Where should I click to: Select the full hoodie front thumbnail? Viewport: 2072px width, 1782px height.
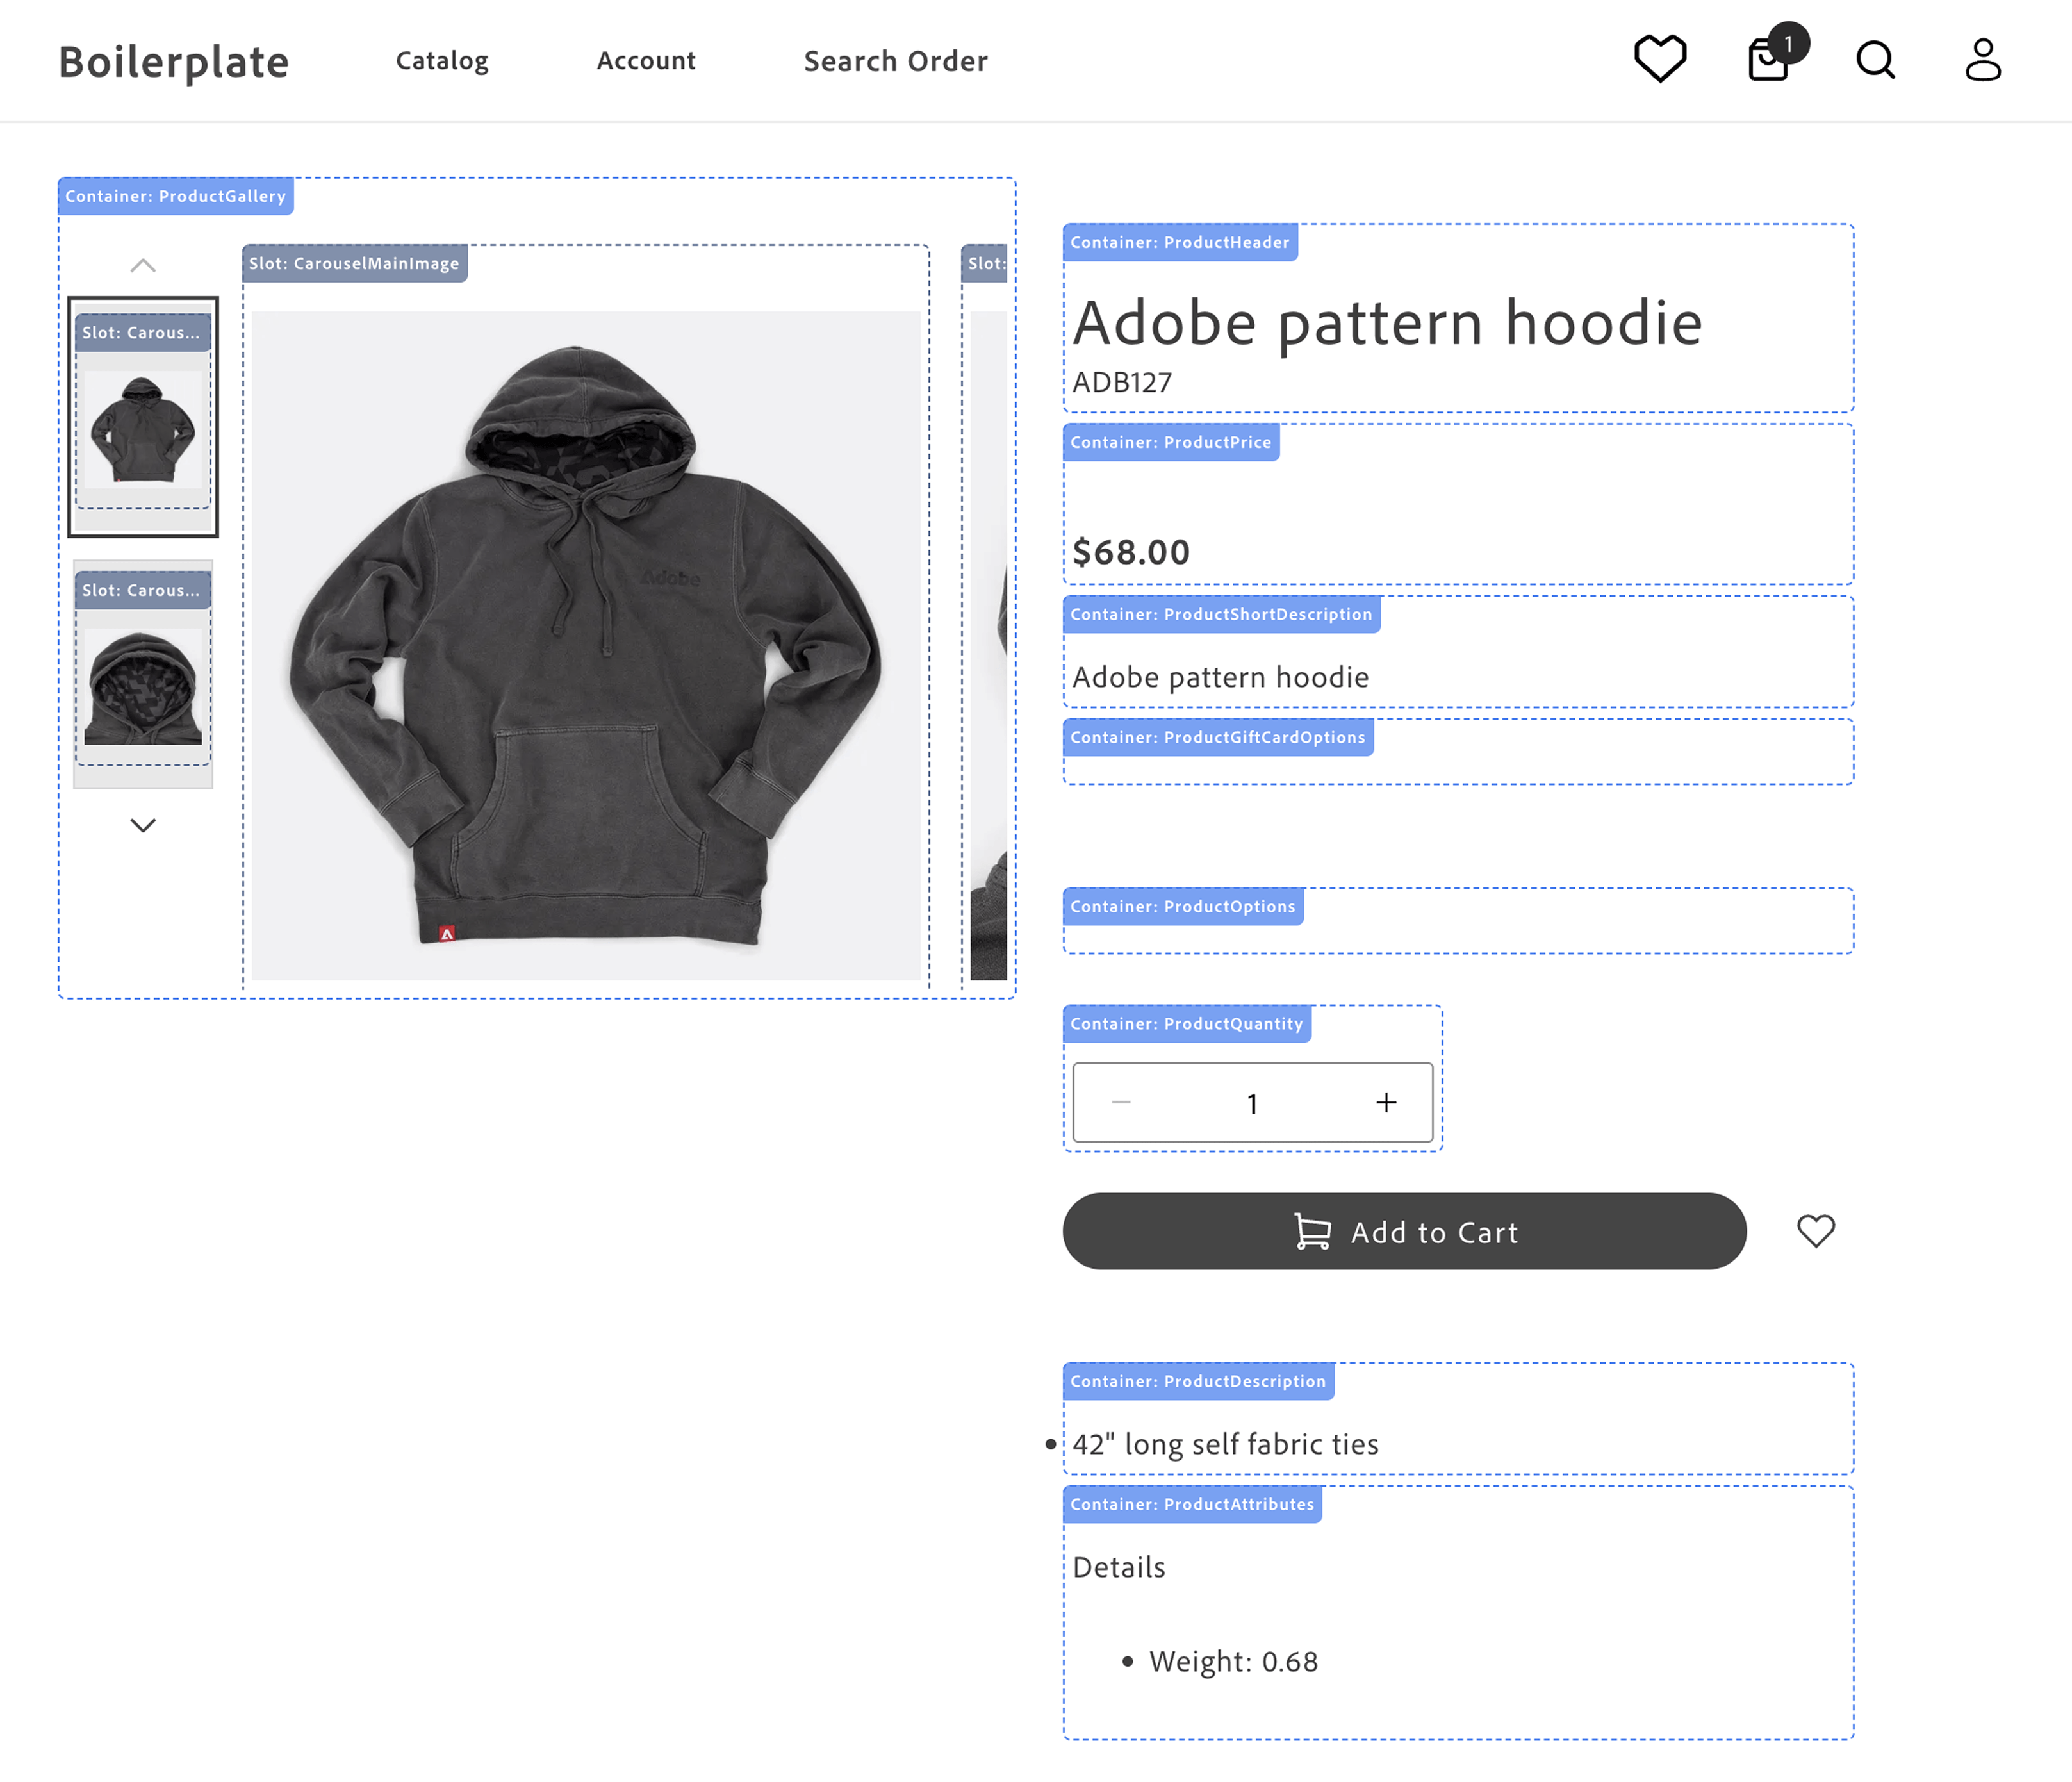pyautogui.click(x=143, y=417)
